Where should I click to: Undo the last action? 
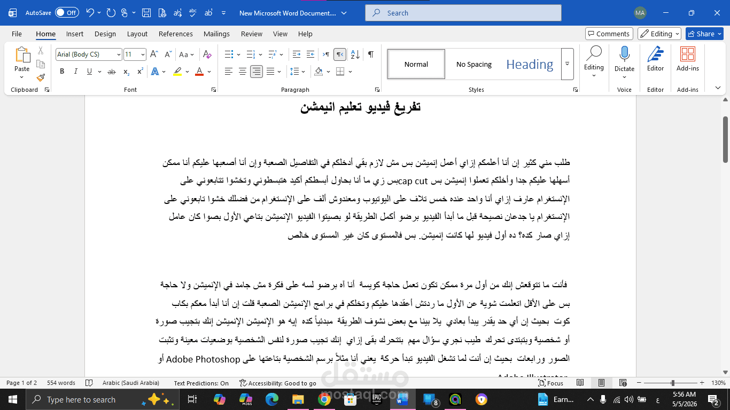tap(90, 13)
